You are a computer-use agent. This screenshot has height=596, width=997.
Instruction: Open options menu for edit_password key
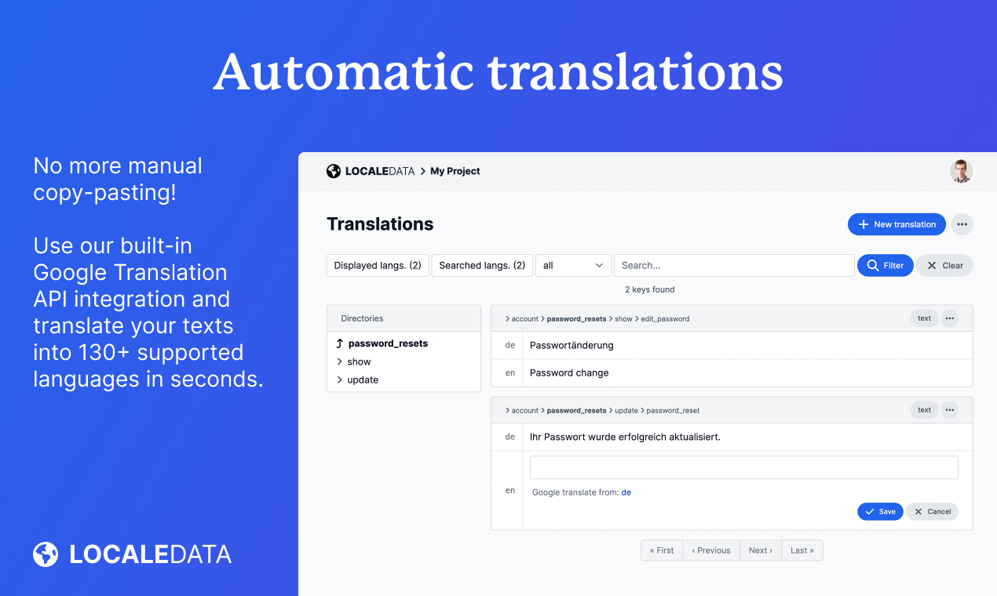[950, 318]
